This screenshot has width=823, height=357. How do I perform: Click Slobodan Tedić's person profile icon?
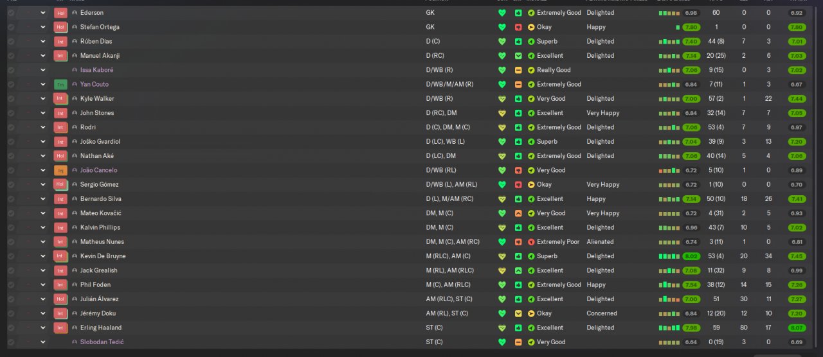75,342
